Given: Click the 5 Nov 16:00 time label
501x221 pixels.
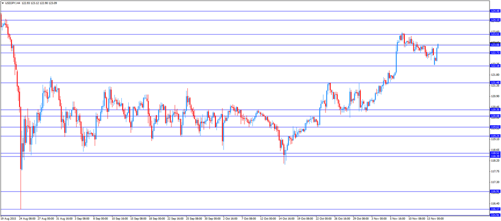Looking at the screenshot, I should [x=398, y=219].
